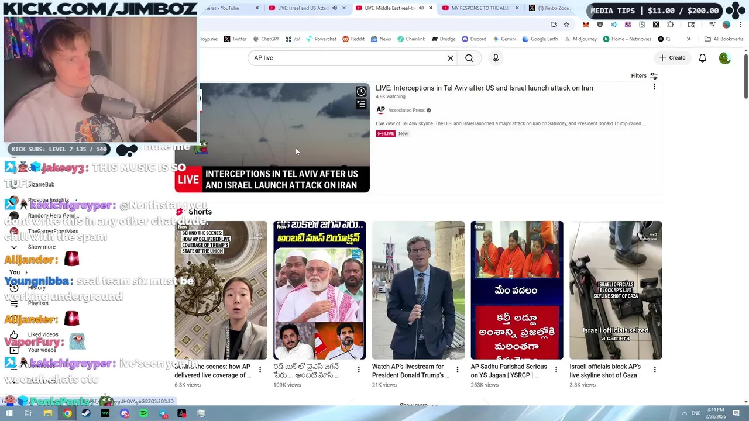Open options menu for the Telugu Ambati short
The width and height of the screenshot is (749, 421).
click(359, 370)
